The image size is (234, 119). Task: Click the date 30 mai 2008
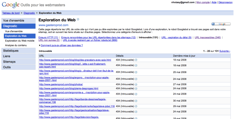[180, 101]
